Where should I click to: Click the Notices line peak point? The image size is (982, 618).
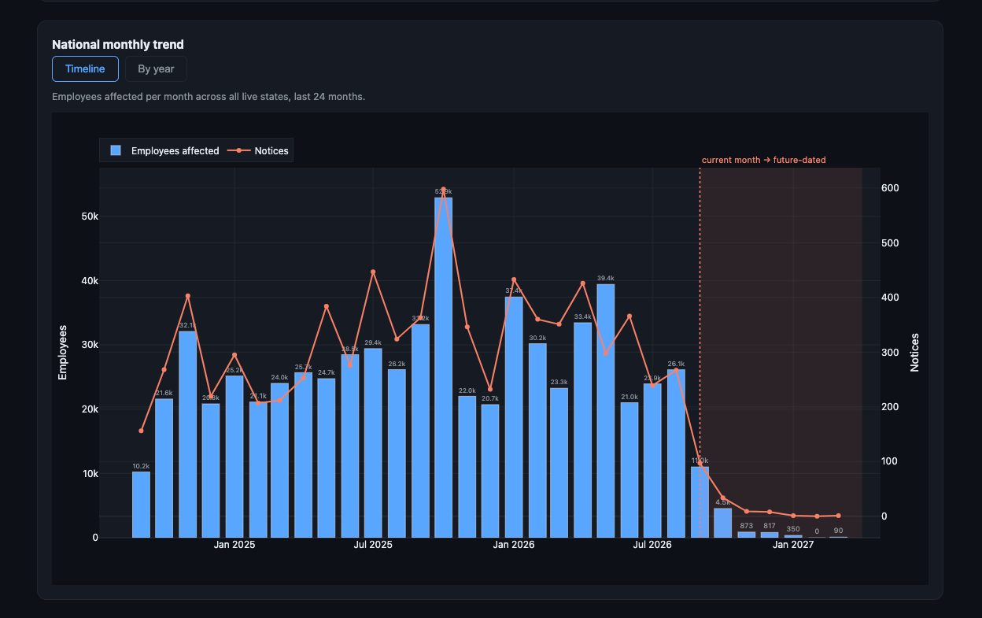[444, 189]
